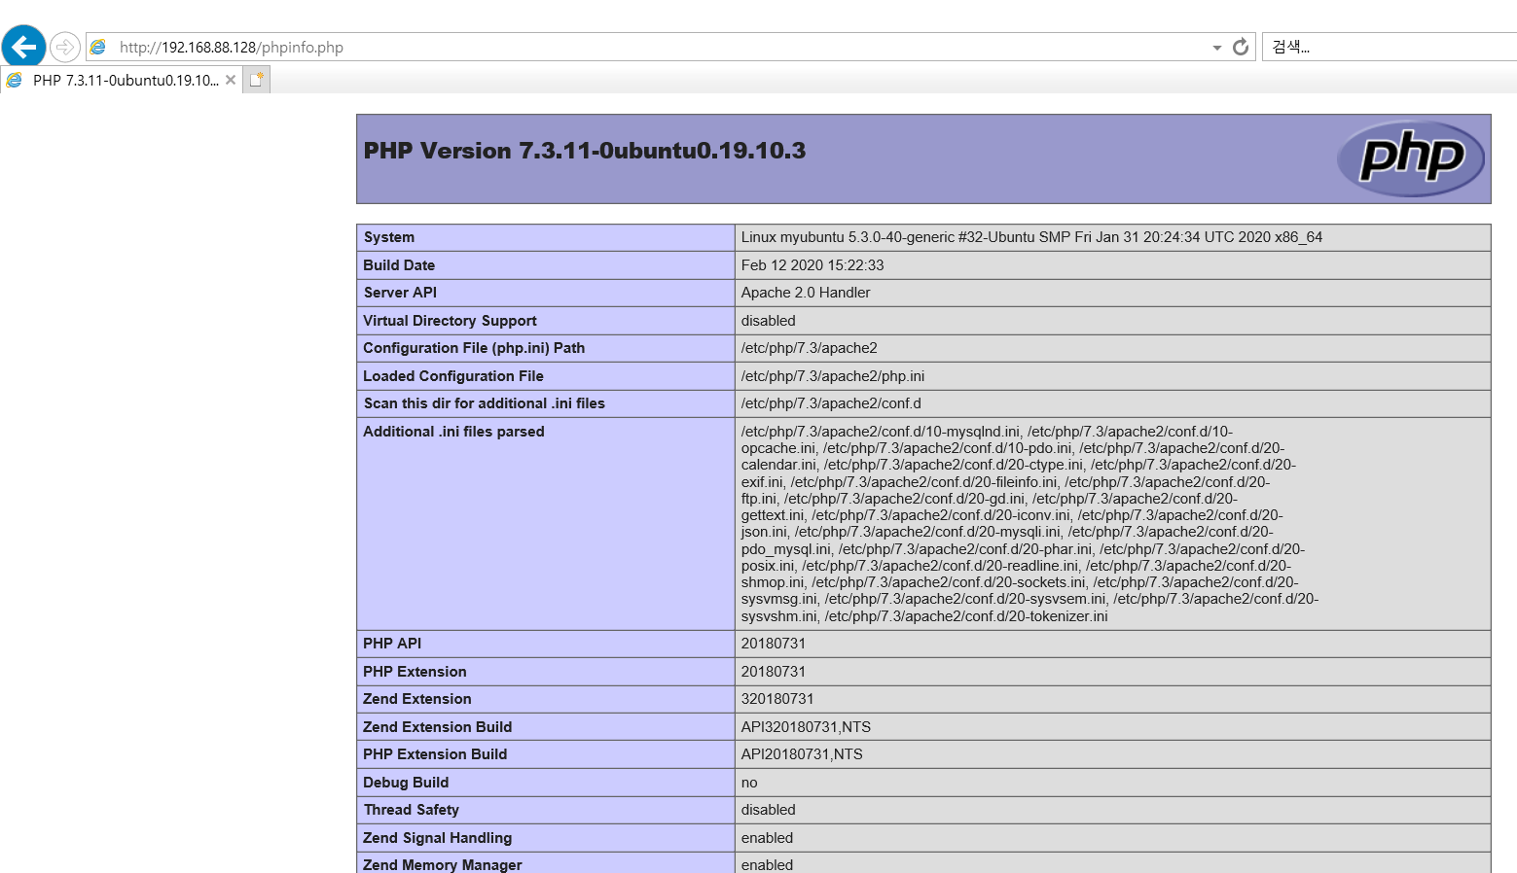This screenshot has height=873, width=1517.
Task: Open the address bar history dropdown
Action: tap(1216, 48)
